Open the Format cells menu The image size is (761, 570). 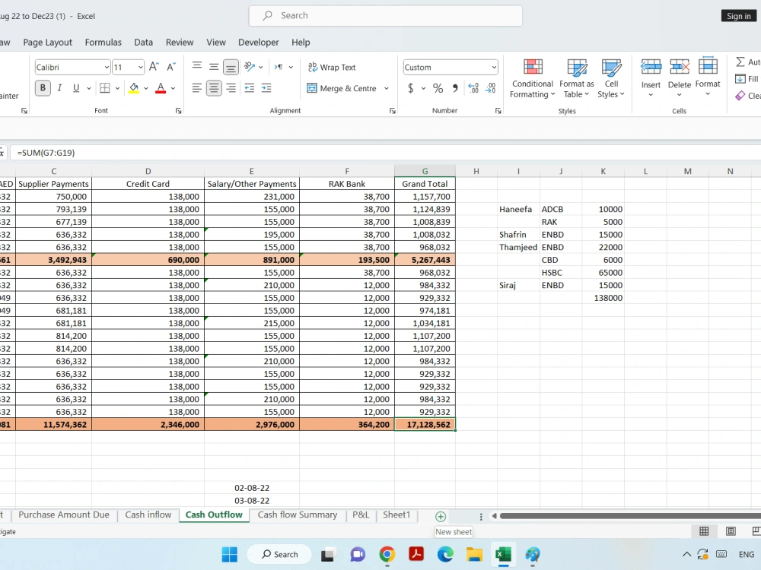point(708,78)
